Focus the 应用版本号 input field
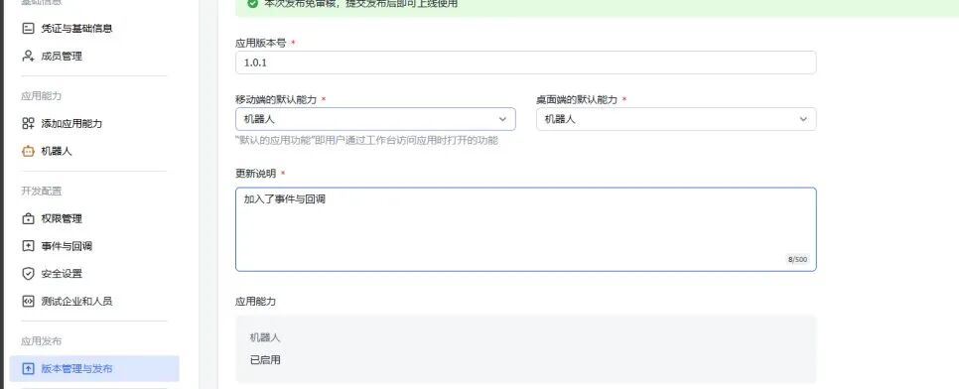The height and width of the screenshot is (389, 959). pyautogui.click(x=526, y=63)
